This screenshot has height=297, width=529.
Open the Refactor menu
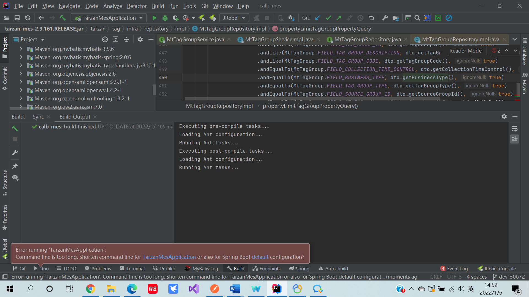[x=137, y=6]
